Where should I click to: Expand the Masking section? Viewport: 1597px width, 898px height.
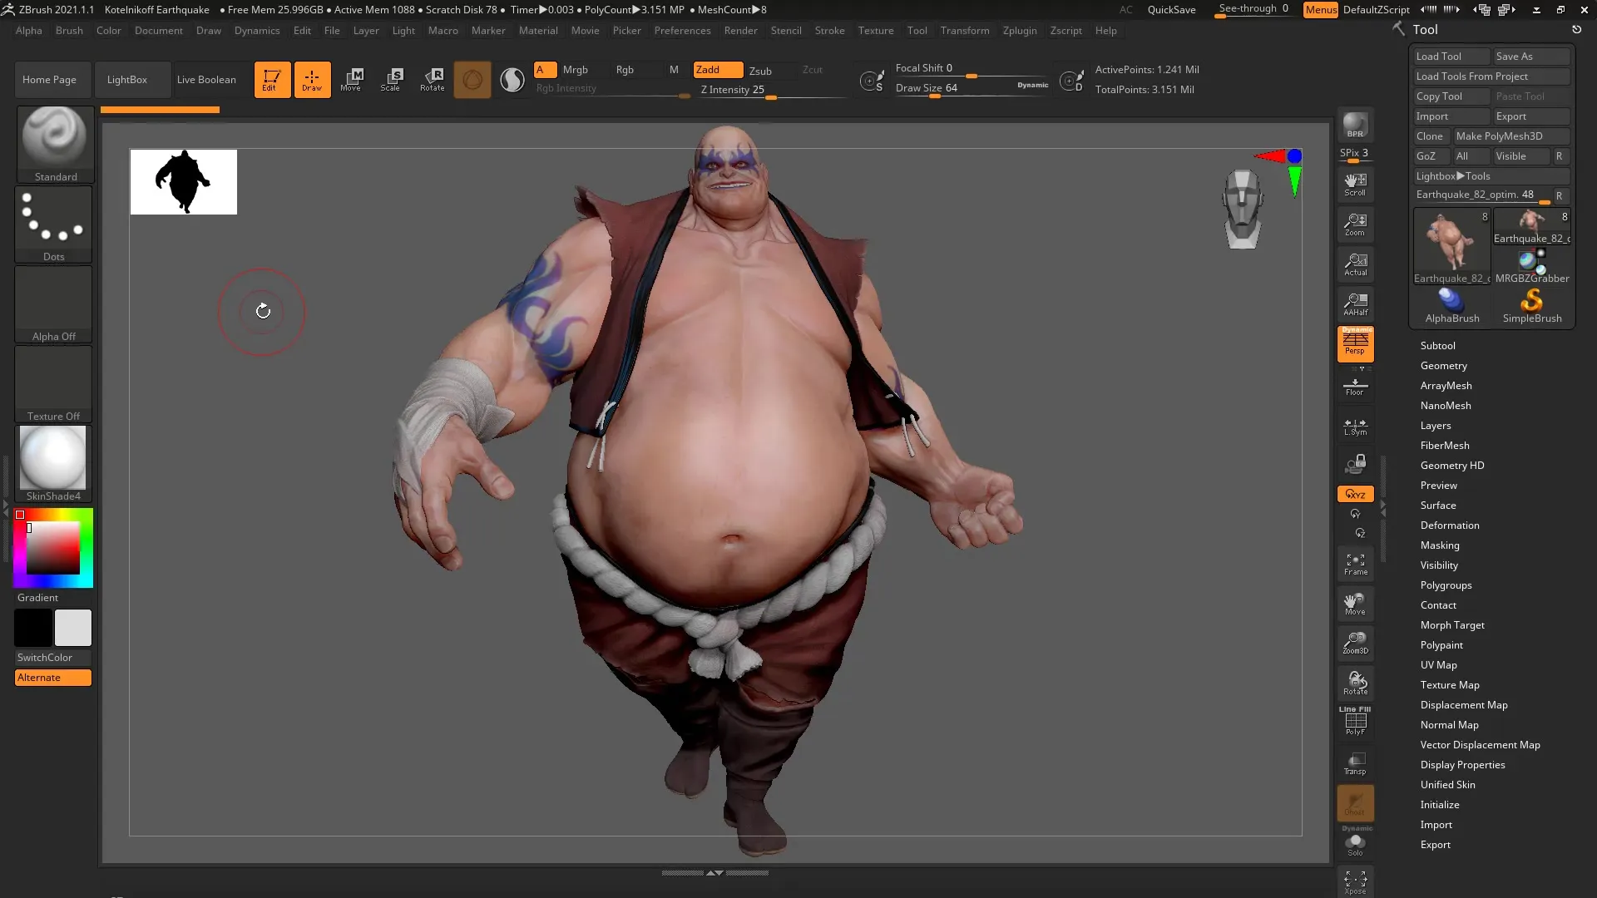coord(1439,545)
